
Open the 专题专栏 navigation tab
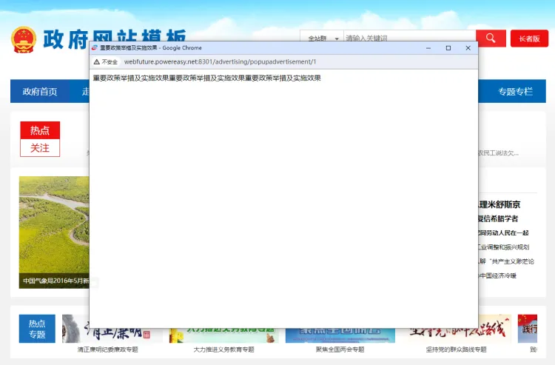coord(515,92)
